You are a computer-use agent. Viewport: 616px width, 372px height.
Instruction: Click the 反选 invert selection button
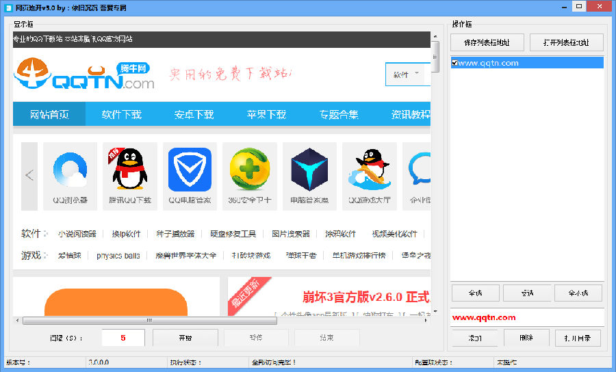click(x=527, y=293)
